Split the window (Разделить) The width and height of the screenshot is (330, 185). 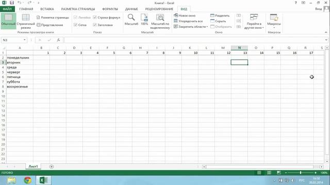pos(220,15)
